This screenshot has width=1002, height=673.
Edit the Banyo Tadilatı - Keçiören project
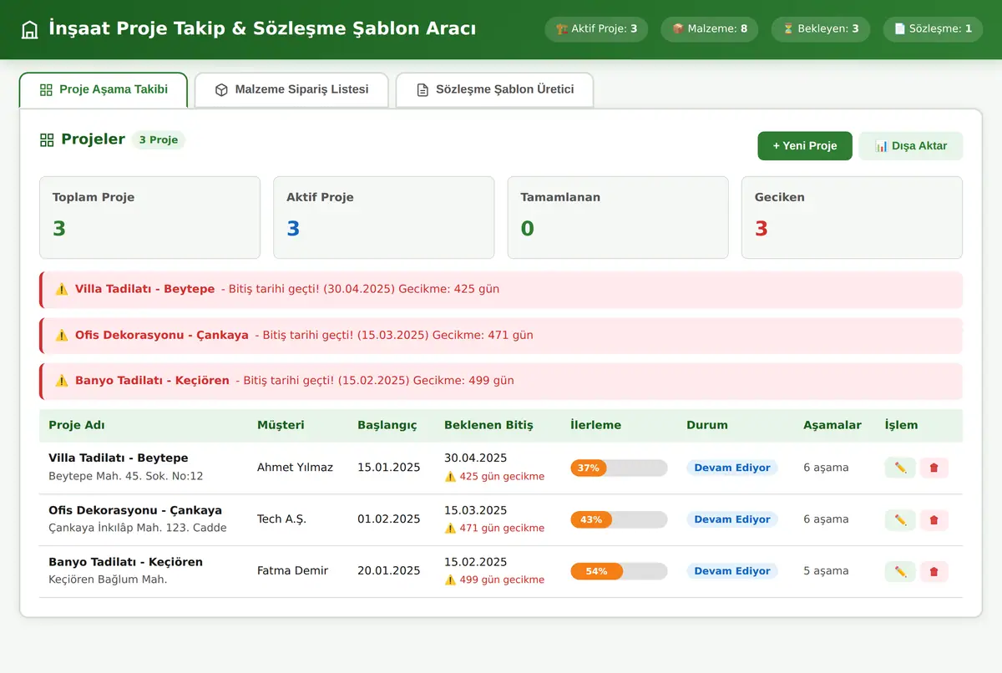tap(900, 571)
